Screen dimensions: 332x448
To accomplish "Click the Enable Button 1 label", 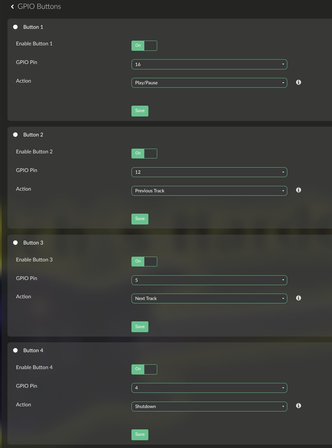I will [34, 44].
